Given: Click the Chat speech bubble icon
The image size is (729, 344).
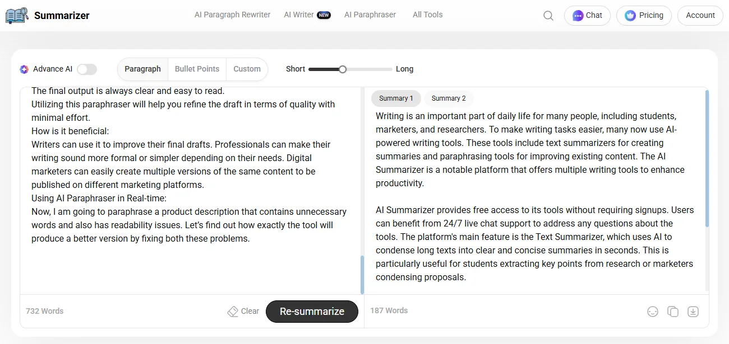Looking at the screenshot, I should point(577,15).
